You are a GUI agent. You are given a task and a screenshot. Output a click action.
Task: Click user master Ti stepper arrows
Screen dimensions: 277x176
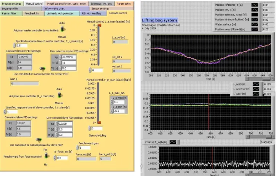tap(60, 63)
